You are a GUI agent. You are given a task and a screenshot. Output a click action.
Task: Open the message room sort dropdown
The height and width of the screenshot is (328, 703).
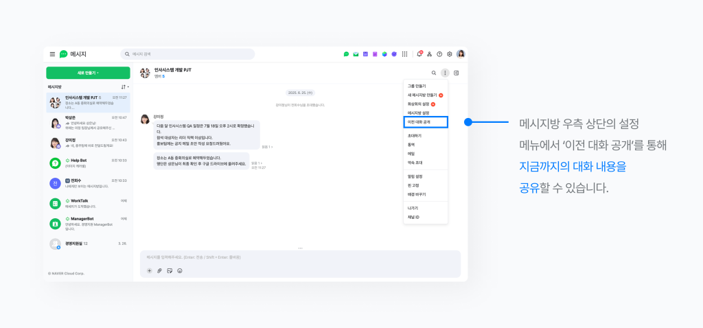[x=125, y=87]
